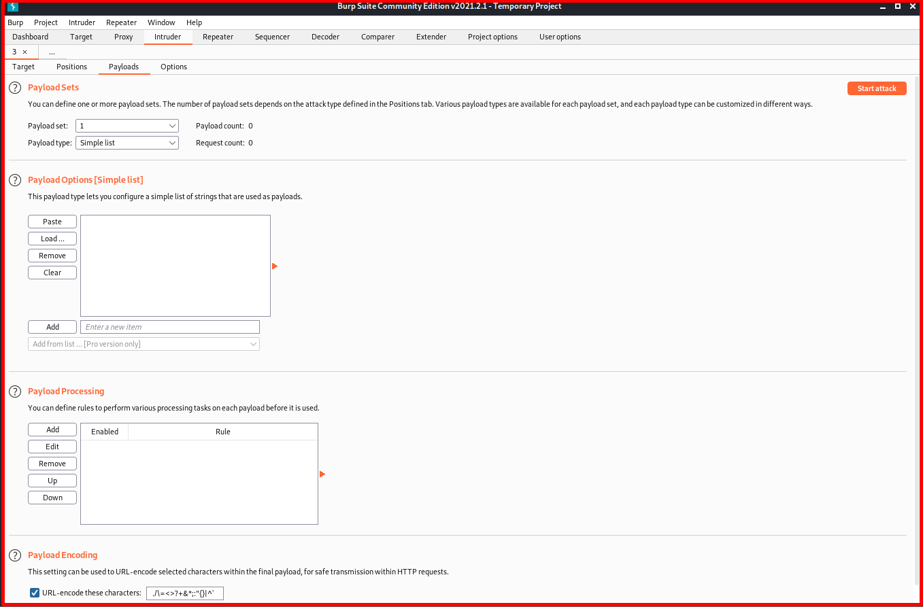Open the Burp menu
This screenshot has width=923, height=607.
click(x=15, y=22)
